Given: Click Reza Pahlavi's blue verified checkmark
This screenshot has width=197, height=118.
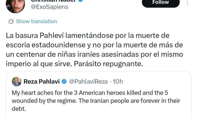Looking at the screenshot, I should [64, 82].
